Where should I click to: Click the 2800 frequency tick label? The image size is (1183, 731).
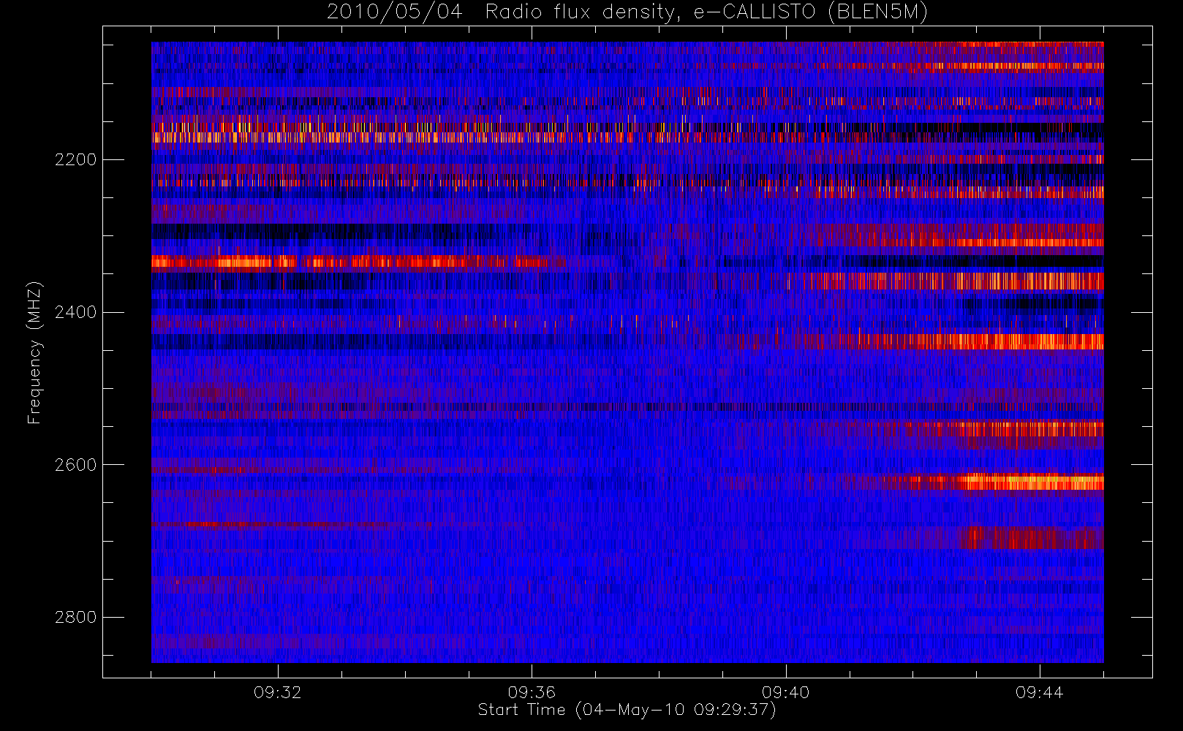tap(75, 618)
